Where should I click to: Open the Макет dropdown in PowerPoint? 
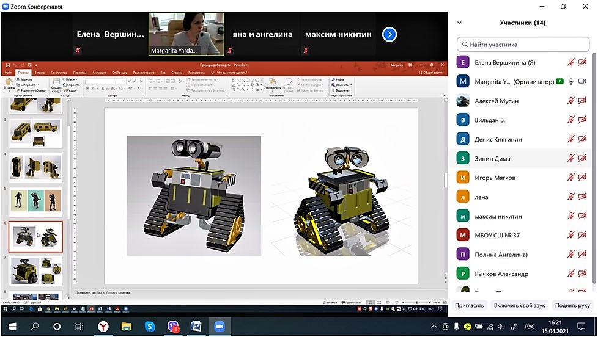[70, 79]
